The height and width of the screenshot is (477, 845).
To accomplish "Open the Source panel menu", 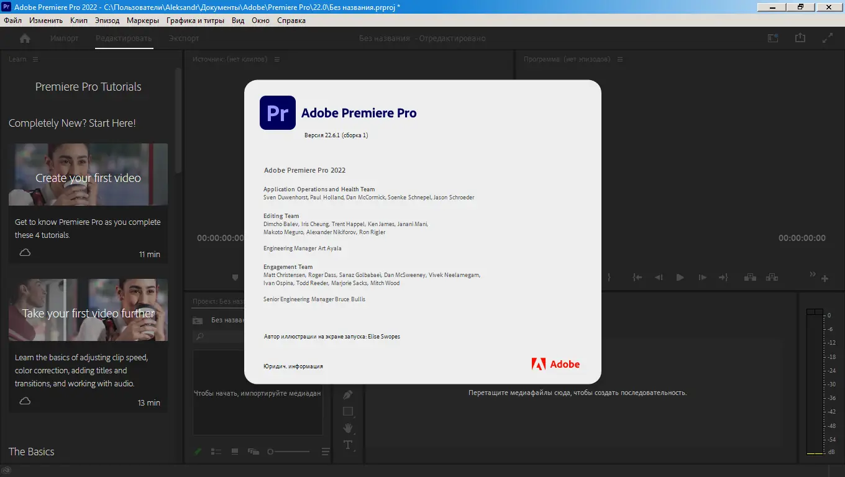I will point(276,59).
